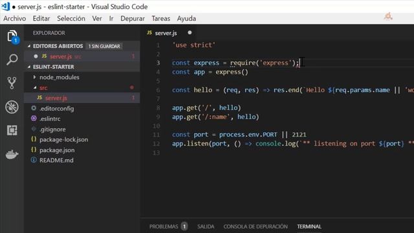
Task: Switch to the Salida panel tab
Action: coord(206,227)
